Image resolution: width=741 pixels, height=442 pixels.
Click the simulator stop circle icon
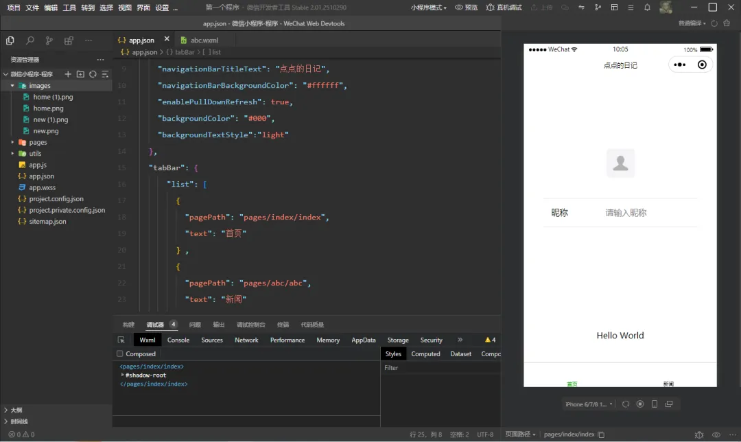click(640, 404)
